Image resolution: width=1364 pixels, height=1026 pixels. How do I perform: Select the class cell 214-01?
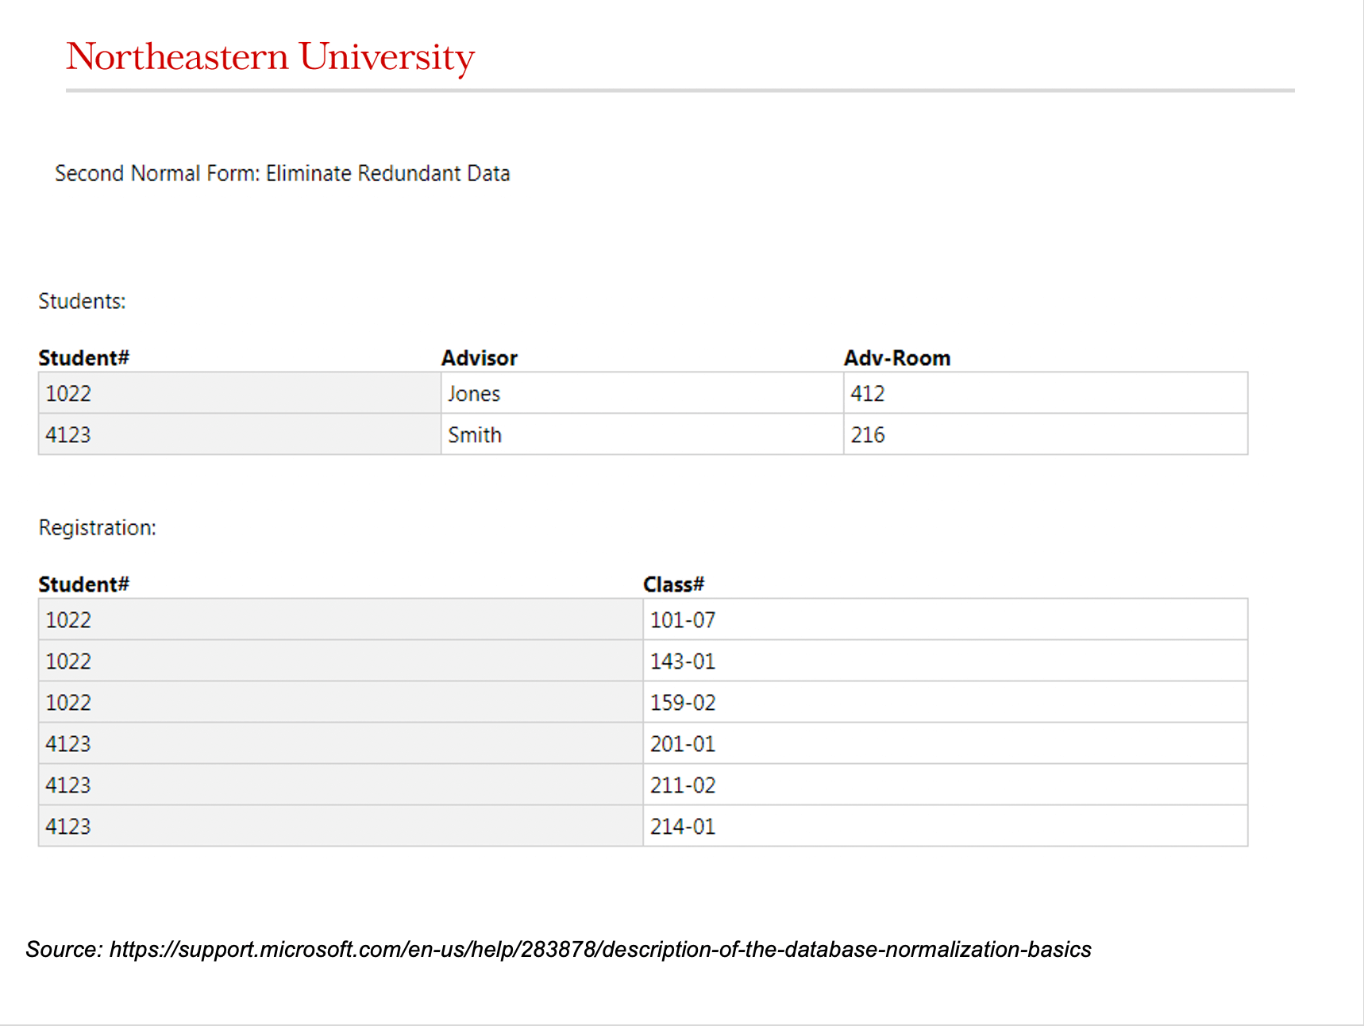(946, 826)
